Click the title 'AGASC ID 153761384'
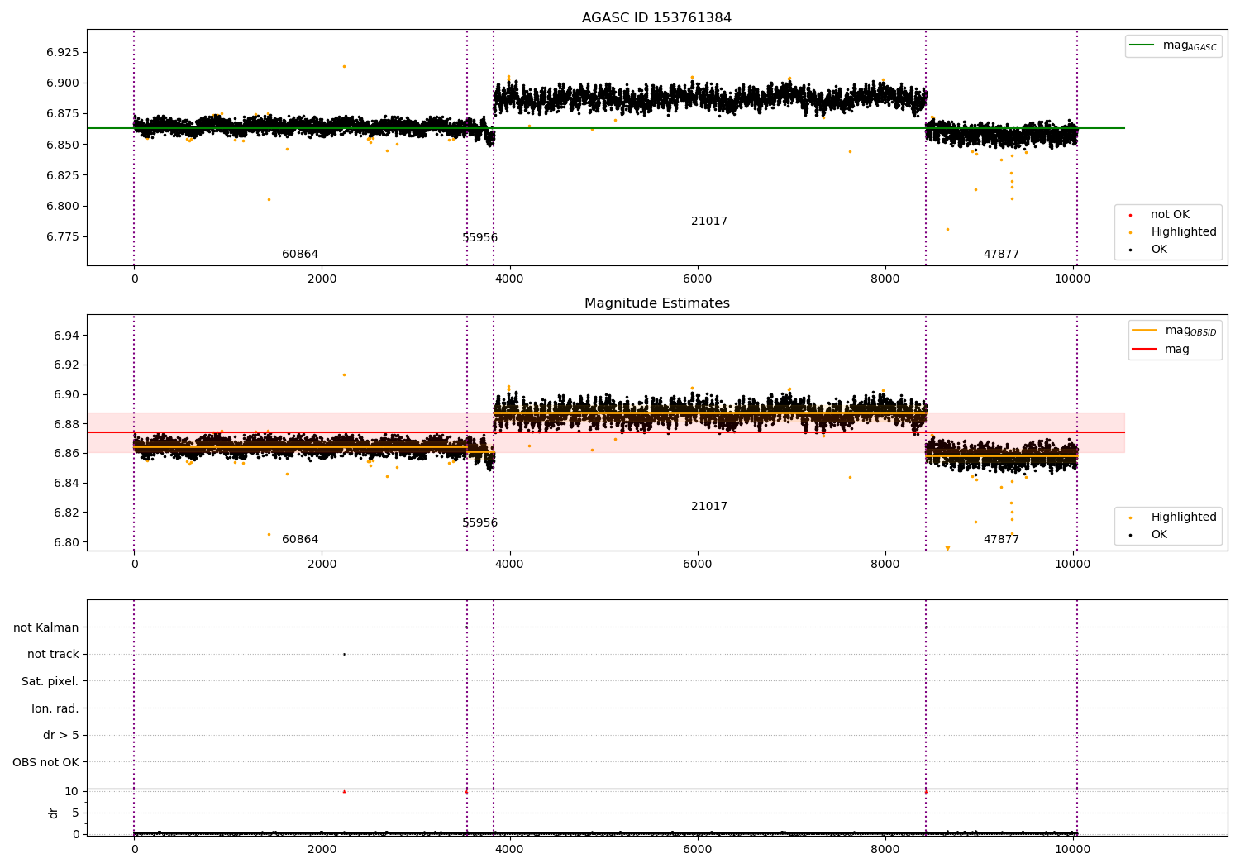Screen dimensions: 1240x868 tap(656, 18)
